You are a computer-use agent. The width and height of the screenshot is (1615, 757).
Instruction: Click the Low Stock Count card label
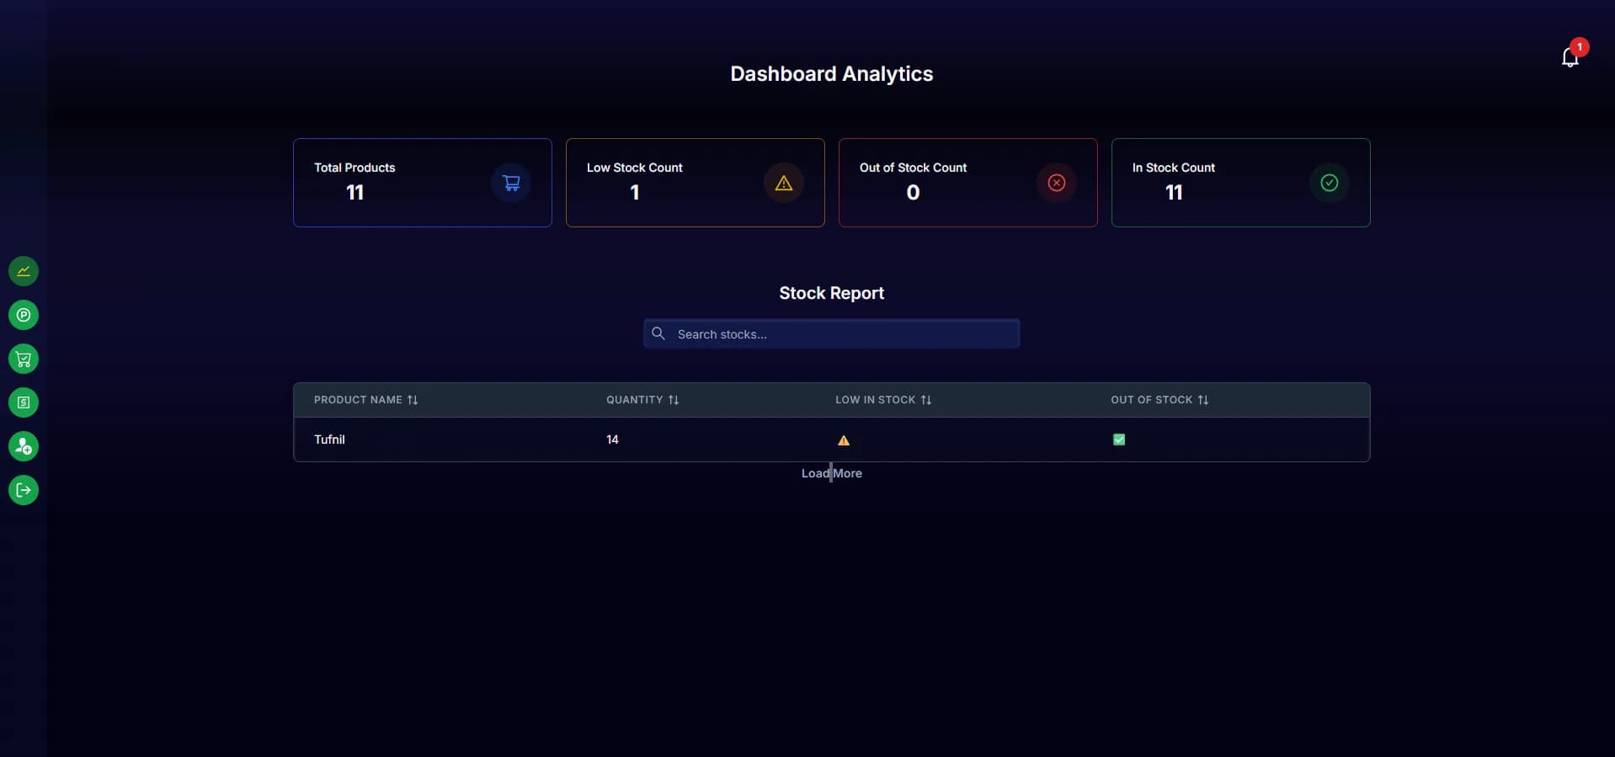click(x=635, y=168)
